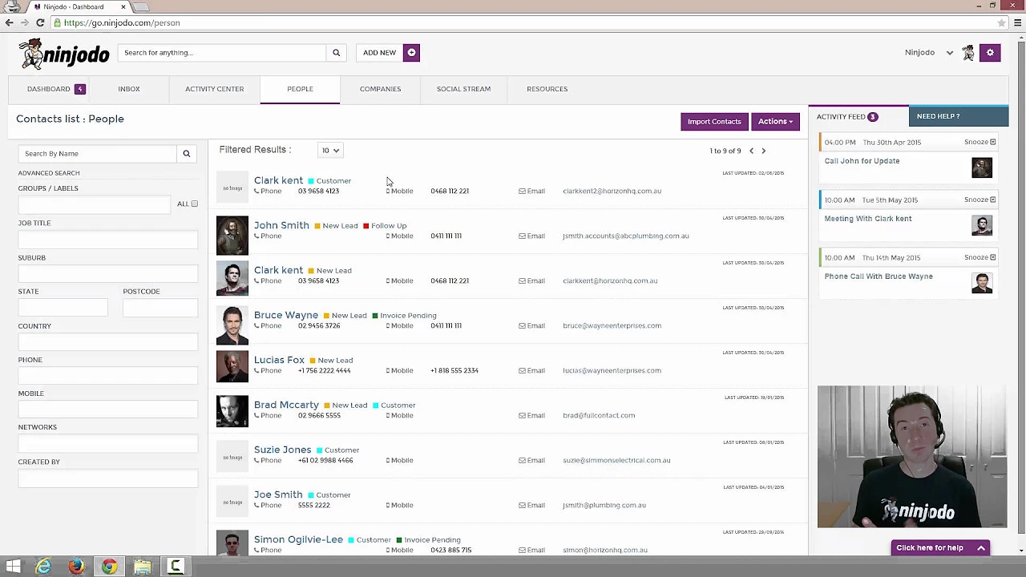
Task: Open Click here for help button
Action: 940,548
